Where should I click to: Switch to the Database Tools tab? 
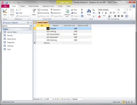(x=48, y=6)
